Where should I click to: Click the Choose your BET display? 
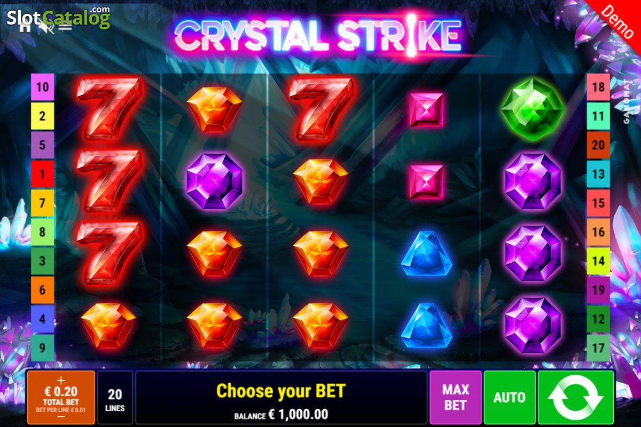pos(281,398)
